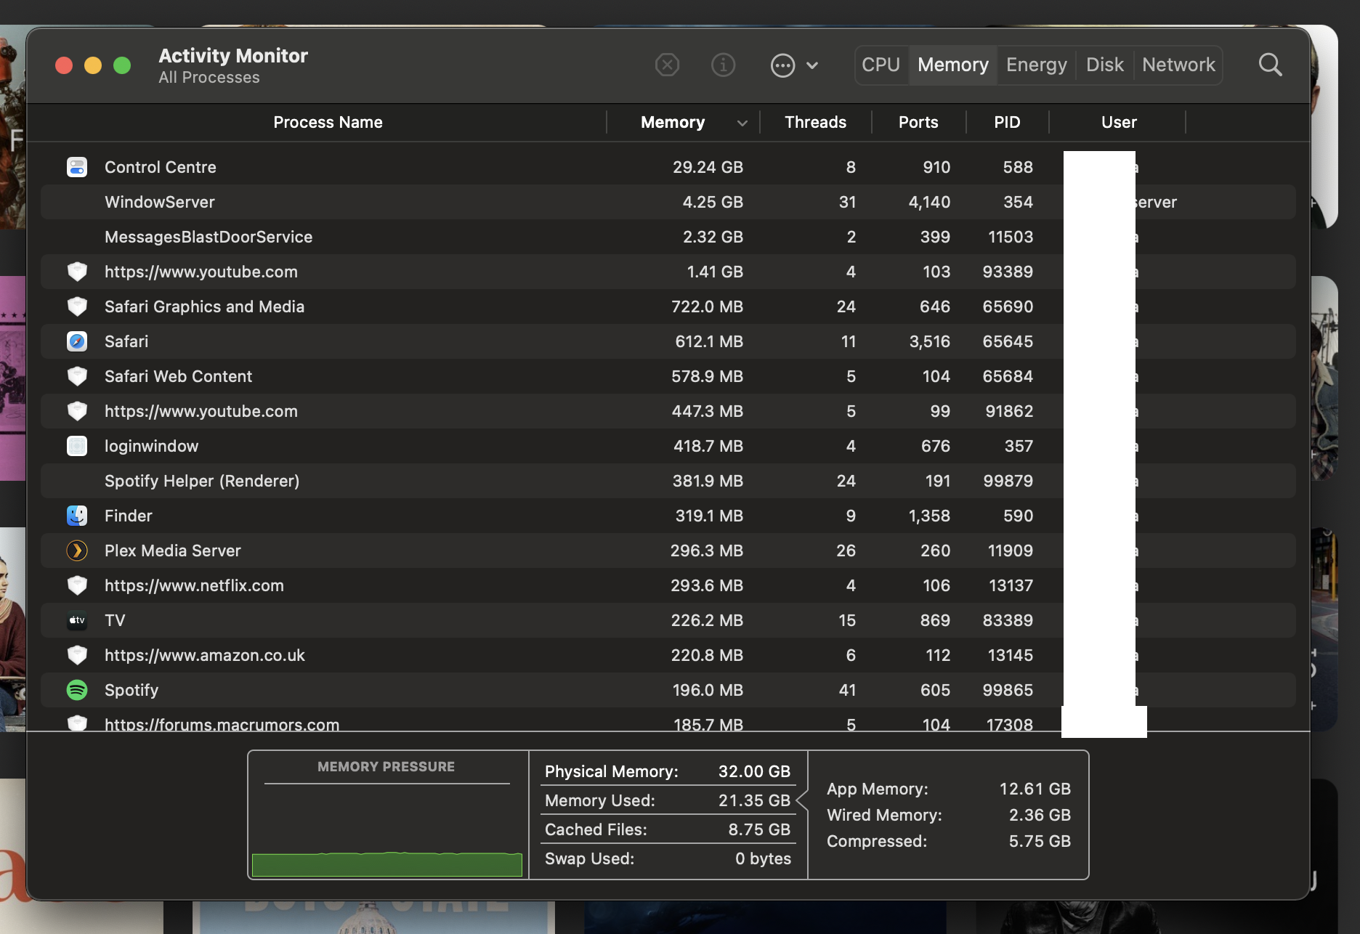The image size is (1360, 934).
Task: Click the All Processes subtitle
Action: [209, 78]
